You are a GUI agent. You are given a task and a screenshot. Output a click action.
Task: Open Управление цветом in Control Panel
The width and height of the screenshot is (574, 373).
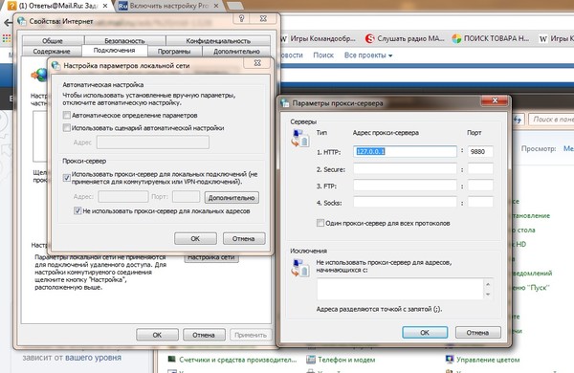pyautogui.click(x=488, y=360)
